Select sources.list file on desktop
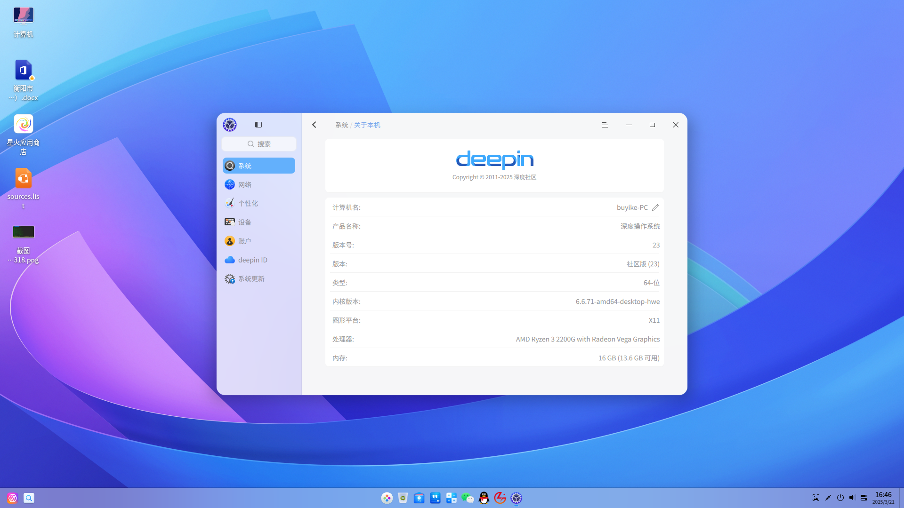This screenshot has width=904, height=508. click(23, 189)
